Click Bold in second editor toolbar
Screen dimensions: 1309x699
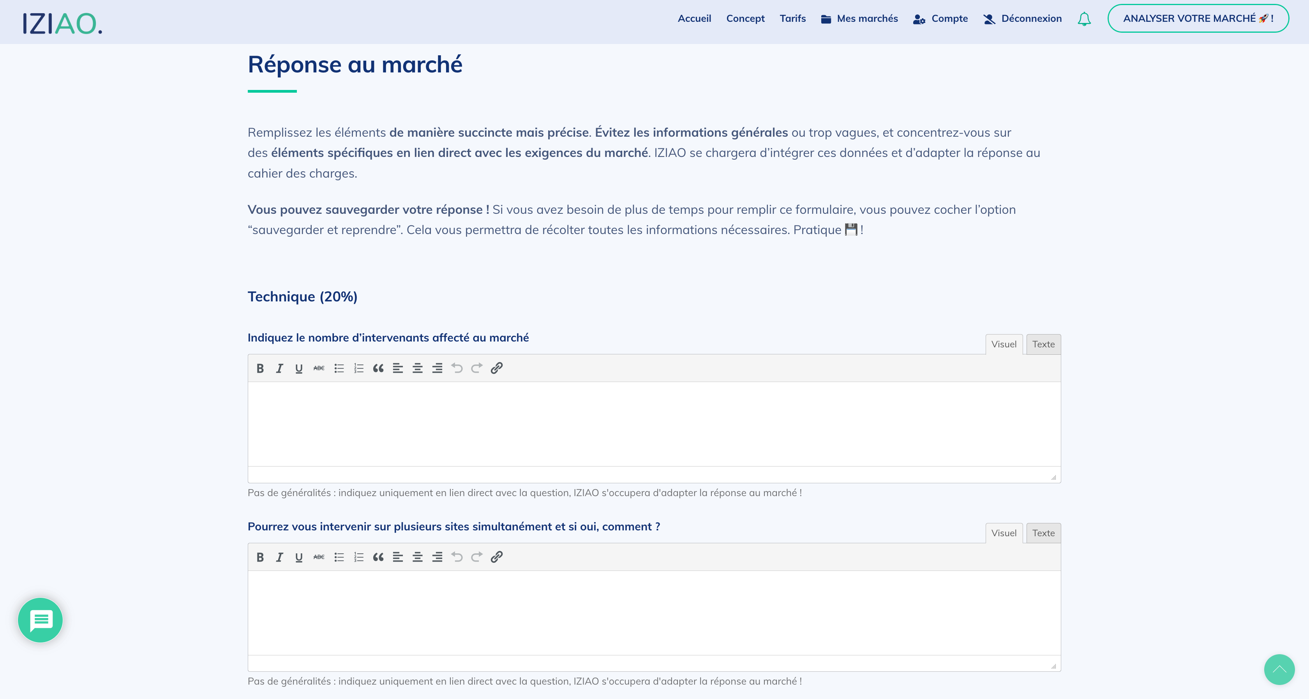click(260, 557)
